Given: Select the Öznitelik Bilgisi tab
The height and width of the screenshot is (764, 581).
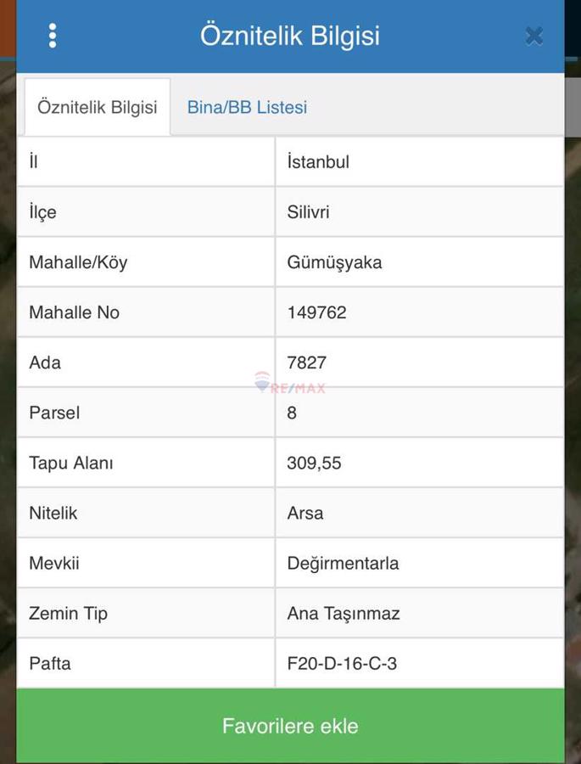Looking at the screenshot, I should click(x=98, y=108).
